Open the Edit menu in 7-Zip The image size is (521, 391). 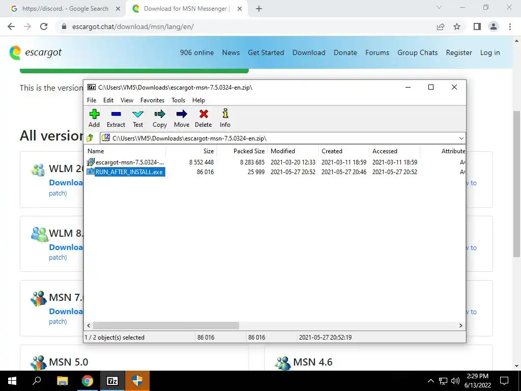108,100
